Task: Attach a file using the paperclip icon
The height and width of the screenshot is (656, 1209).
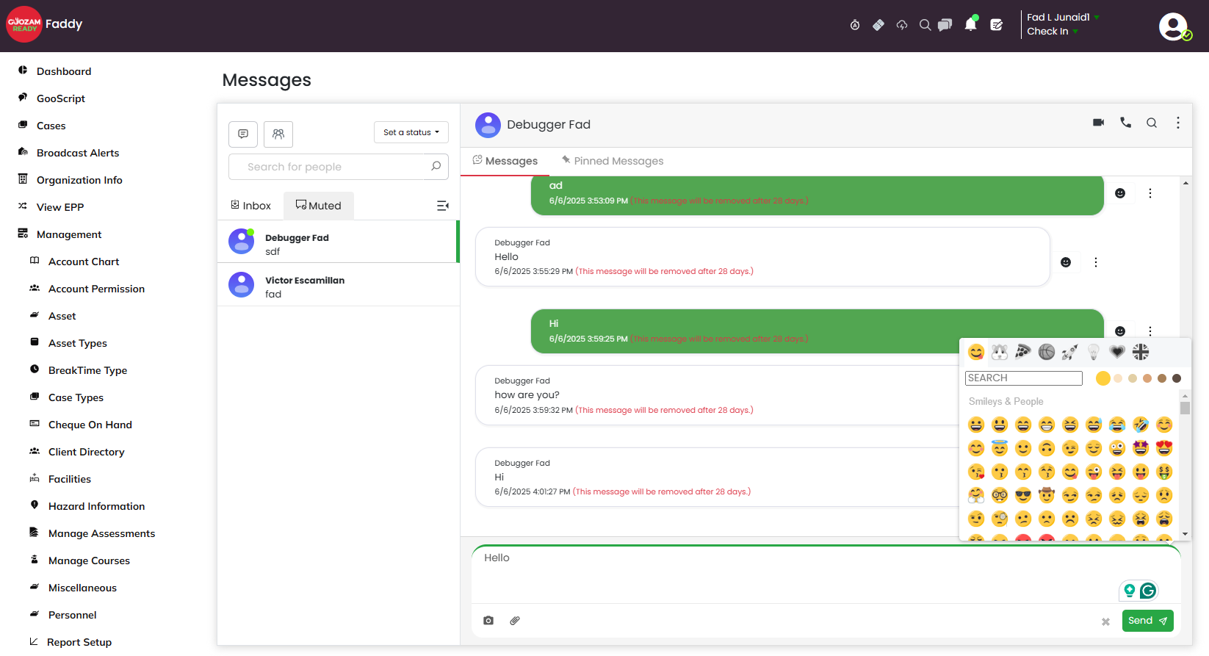Action: click(x=515, y=621)
